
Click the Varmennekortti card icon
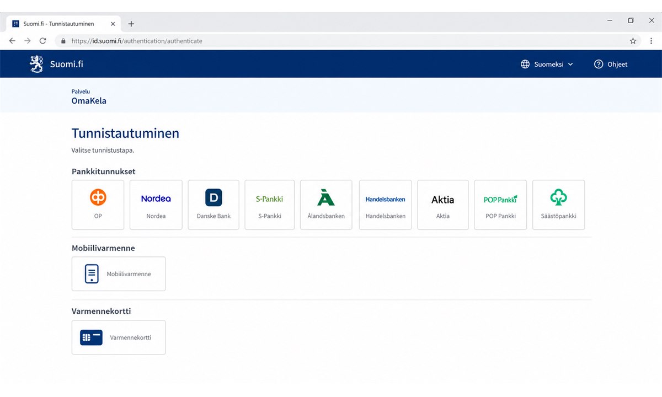pos(92,337)
